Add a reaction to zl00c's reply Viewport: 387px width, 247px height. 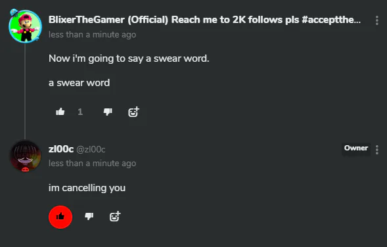click(x=115, y=216)
